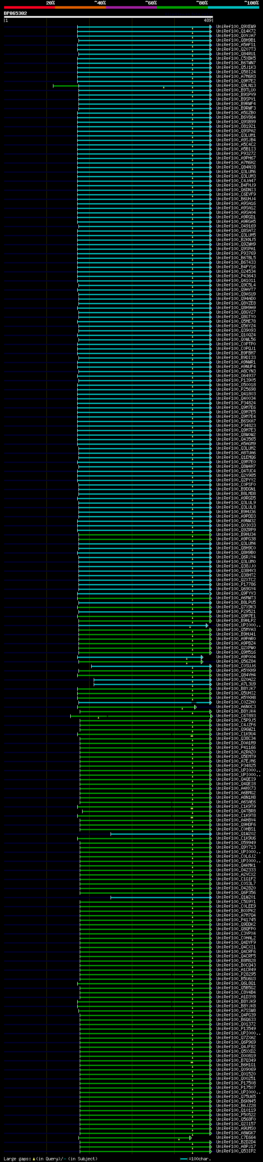Open hit UniRef100_Q9XEW9
This screenshot has width=263, height=1162.
click(236, 27)
